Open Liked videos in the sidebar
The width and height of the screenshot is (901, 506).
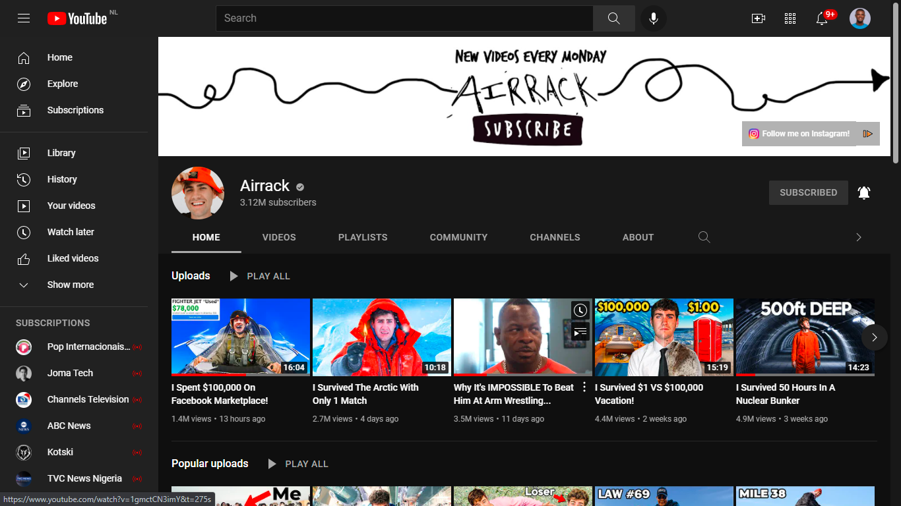[74, 258]
